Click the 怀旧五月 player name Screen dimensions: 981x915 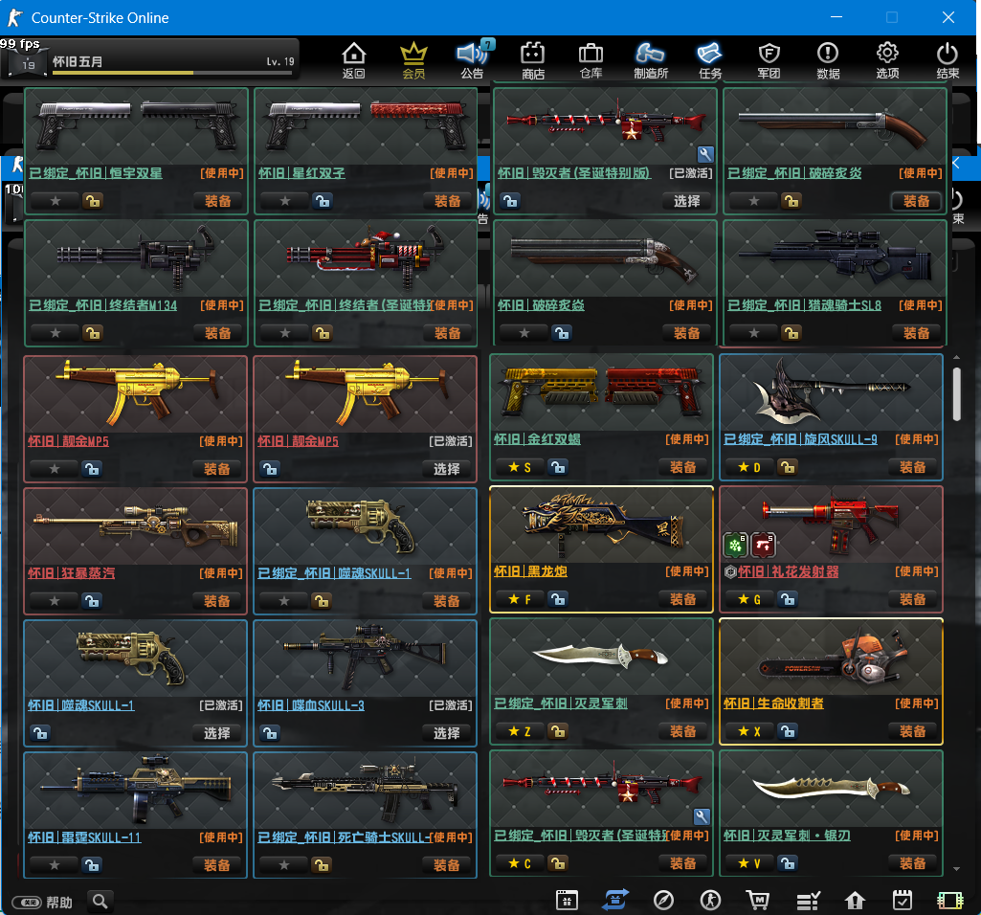pyautogui.click(x=77, y=61)
